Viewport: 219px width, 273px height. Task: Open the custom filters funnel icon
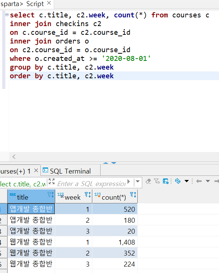tap(157, 181)
